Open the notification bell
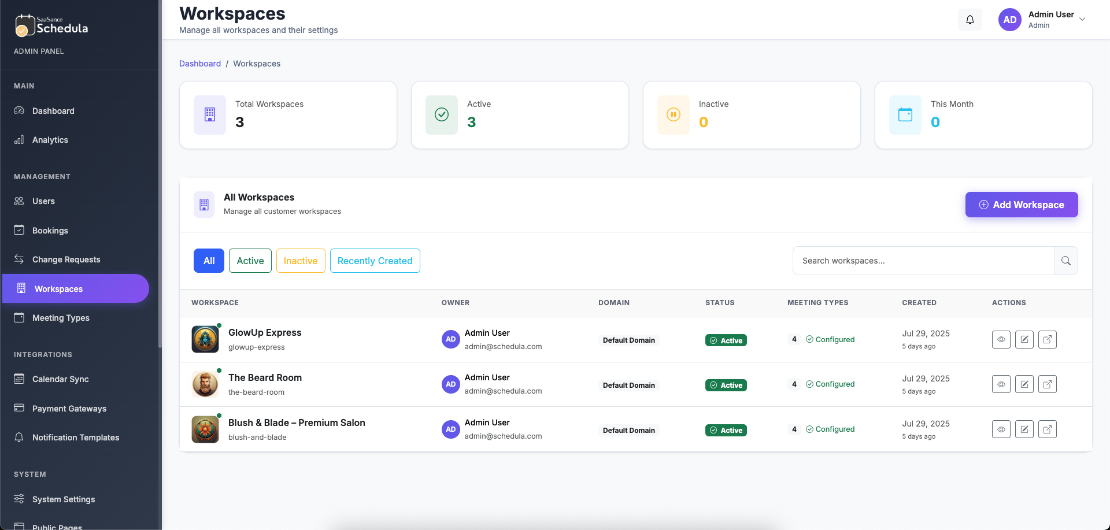This screenshot has width=1110, height=530. [970, 19]
